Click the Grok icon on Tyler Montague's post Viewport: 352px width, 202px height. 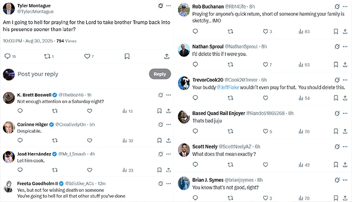click(x=160, y=6)
